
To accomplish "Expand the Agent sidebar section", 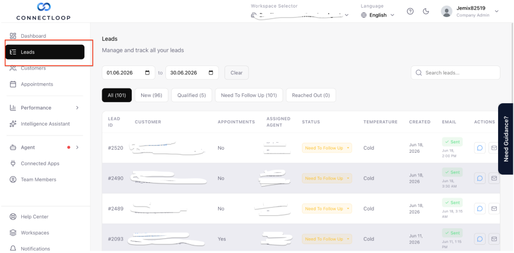I will tap(77, 147).
